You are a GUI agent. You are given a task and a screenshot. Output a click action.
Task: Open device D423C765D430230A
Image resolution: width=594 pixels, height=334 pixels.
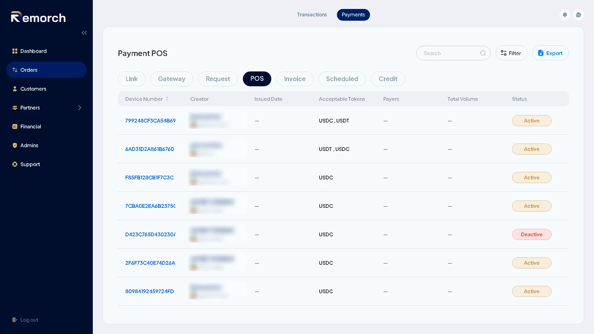tap(150, 234)
